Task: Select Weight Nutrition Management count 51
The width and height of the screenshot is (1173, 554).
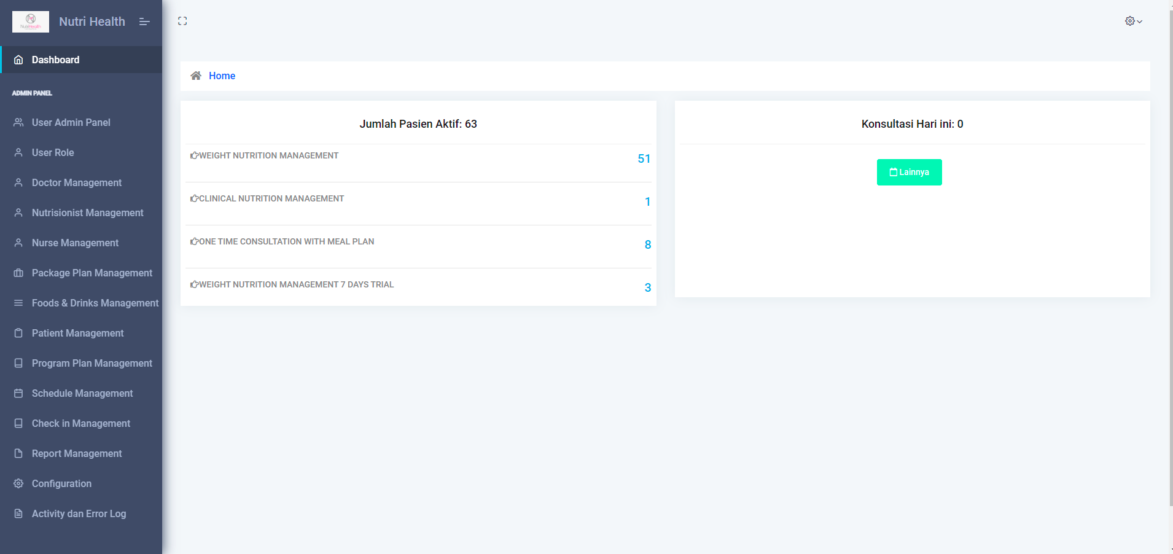Action: [644, 158]
